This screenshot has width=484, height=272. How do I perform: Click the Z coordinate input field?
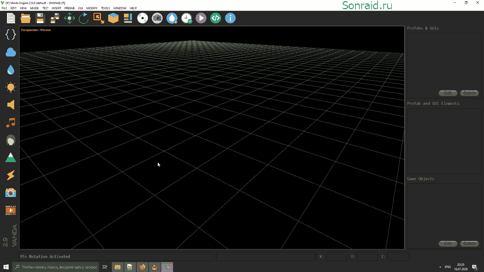click(398, 256)
